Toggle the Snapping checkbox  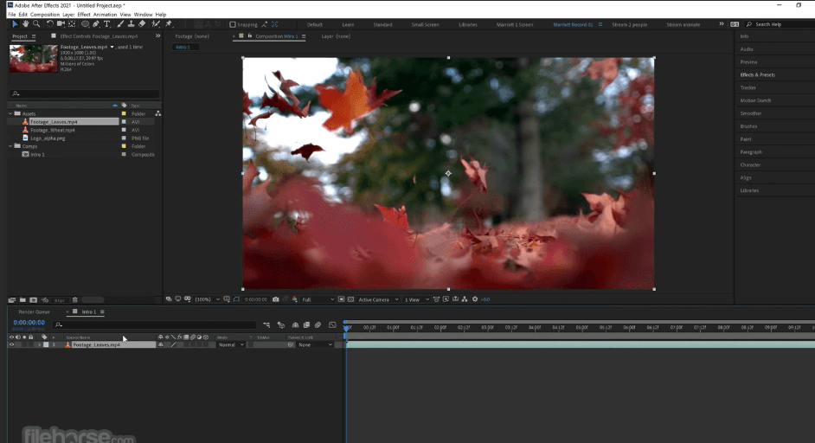click(233, 24)
